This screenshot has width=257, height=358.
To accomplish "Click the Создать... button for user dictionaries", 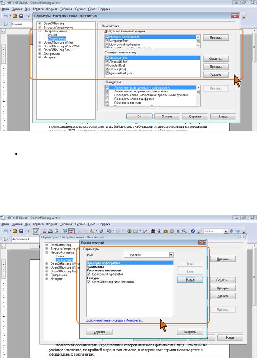I will 216,59.
